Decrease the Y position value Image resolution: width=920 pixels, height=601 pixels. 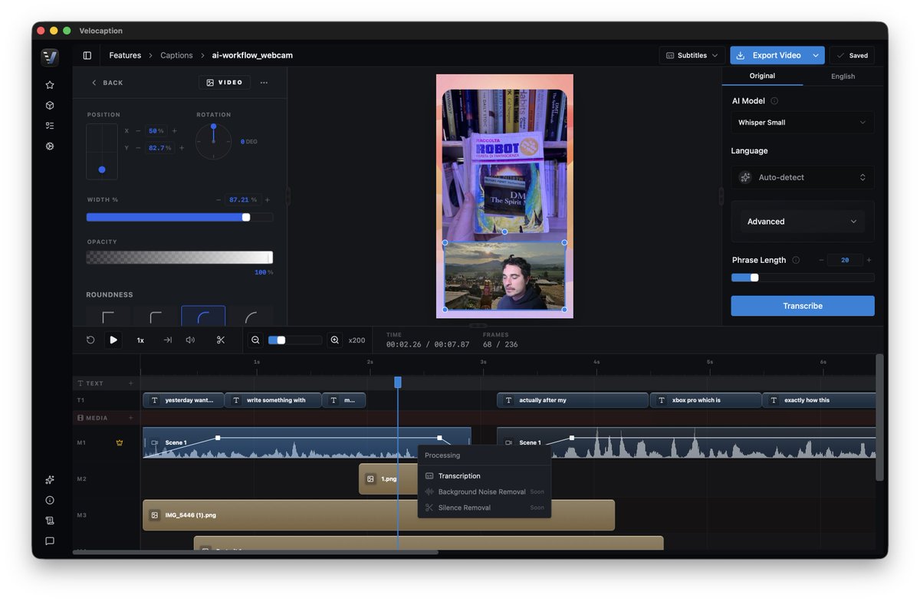[138, 148]
